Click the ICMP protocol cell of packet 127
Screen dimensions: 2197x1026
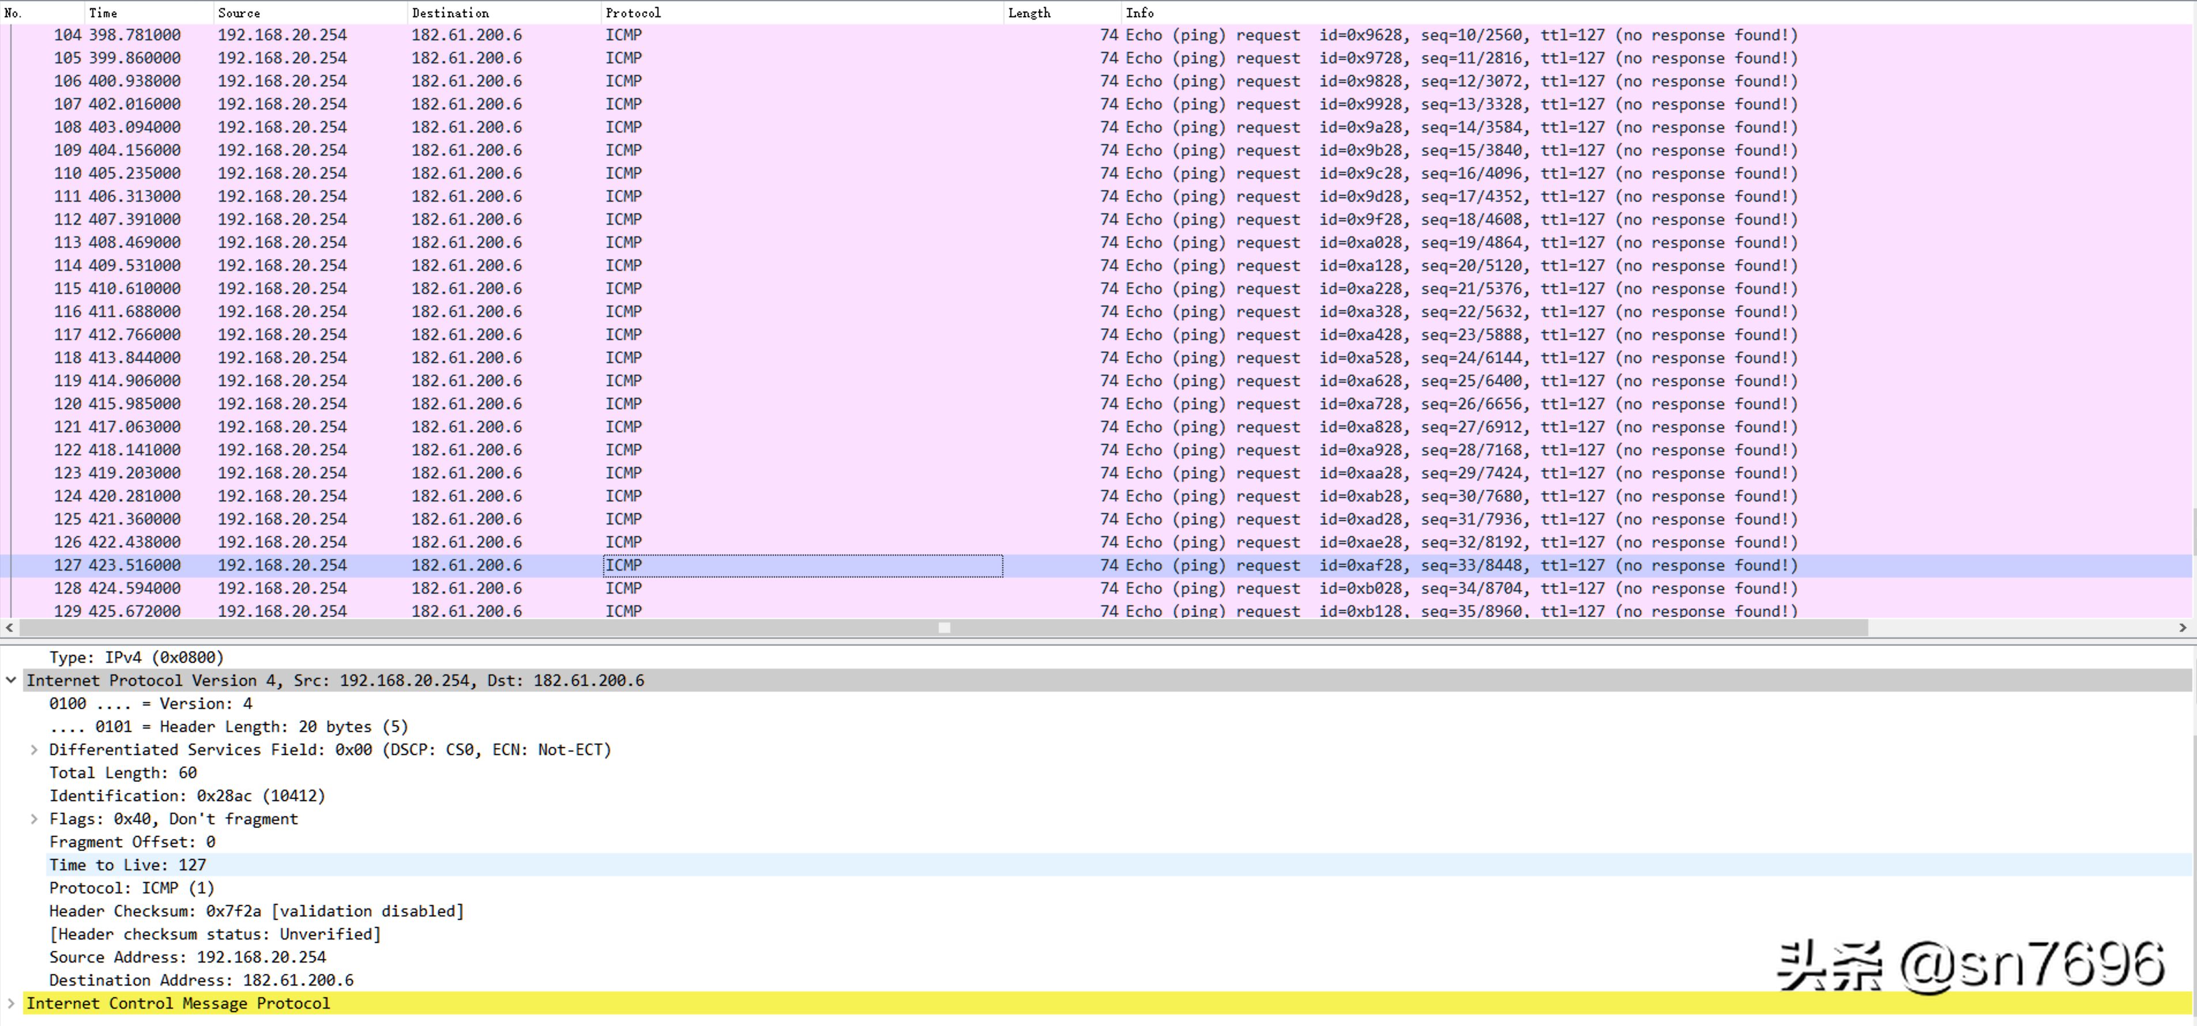coord(803,565)
